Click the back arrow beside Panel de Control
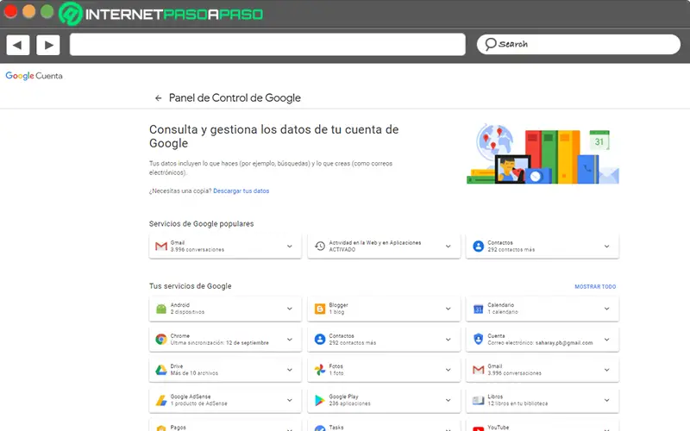The width and height of the screenshot is (690, 431). pyautogui.click(x=158, y=98)
